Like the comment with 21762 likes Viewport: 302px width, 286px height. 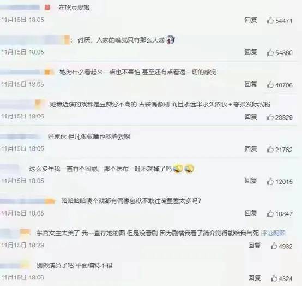(270, 149)
